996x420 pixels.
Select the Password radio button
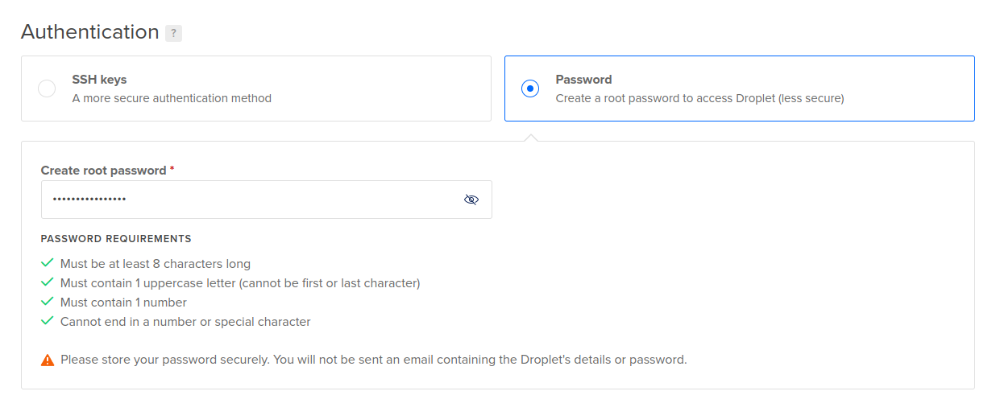[530, 89]
